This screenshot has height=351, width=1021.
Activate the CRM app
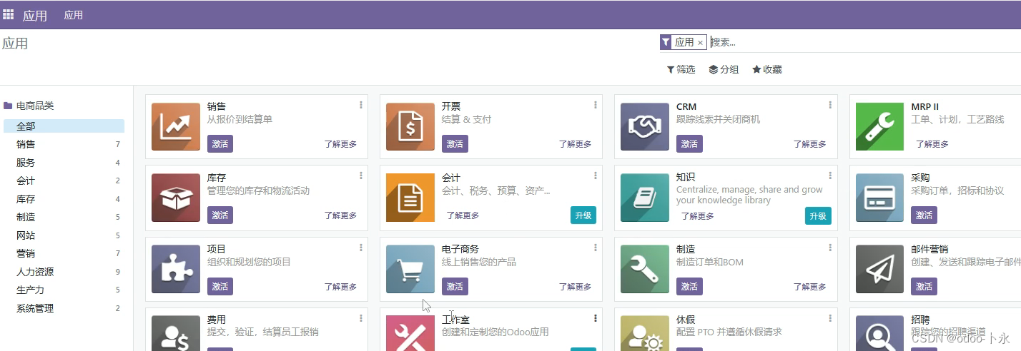(x=689, y=143)
